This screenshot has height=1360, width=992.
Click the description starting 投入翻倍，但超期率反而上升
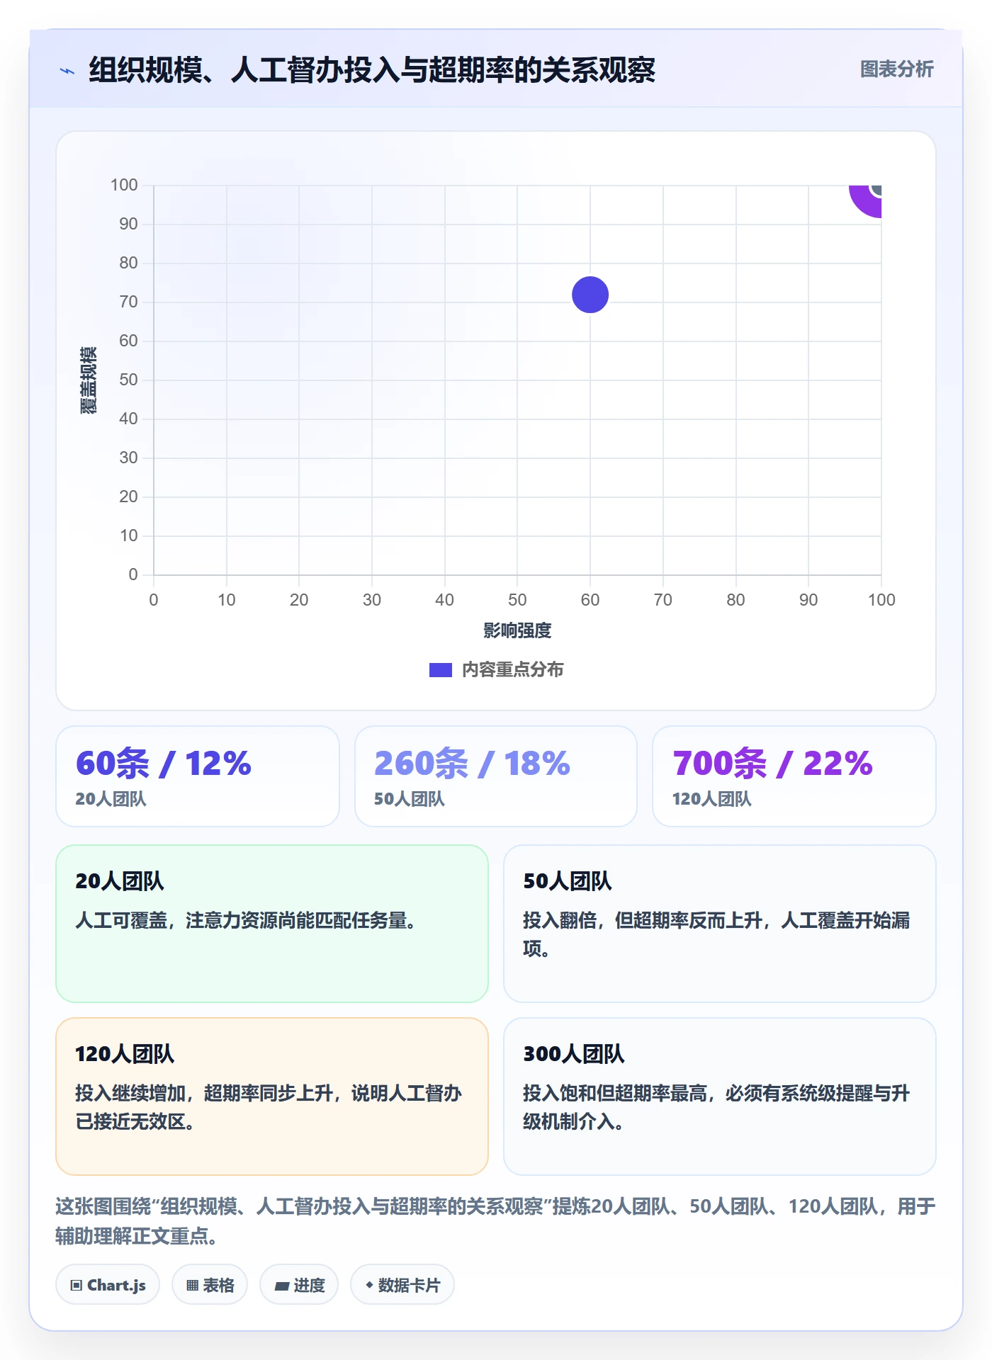coord(716,934)
